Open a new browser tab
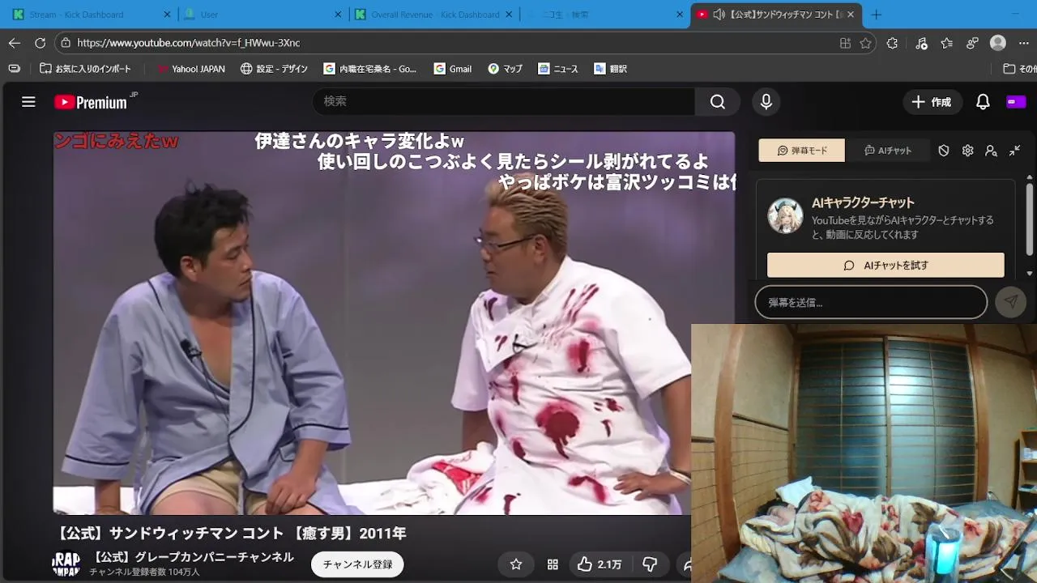Image resolution: width=1037 pixels, height=583 pixels. click(876, 15)
